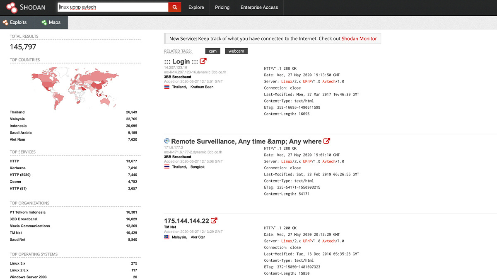The width and height of the screenshot is (497, 280).
Task: Open the Exploits tab
Action: (17, 22)
